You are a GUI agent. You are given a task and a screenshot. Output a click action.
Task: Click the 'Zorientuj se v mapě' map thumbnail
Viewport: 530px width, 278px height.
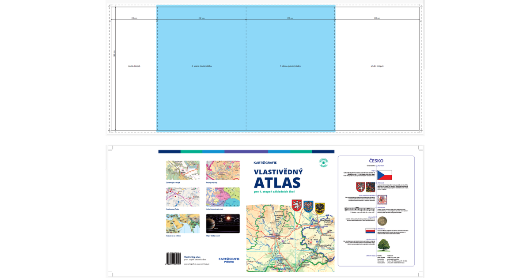pyautogui.click(x=183, y=170)
